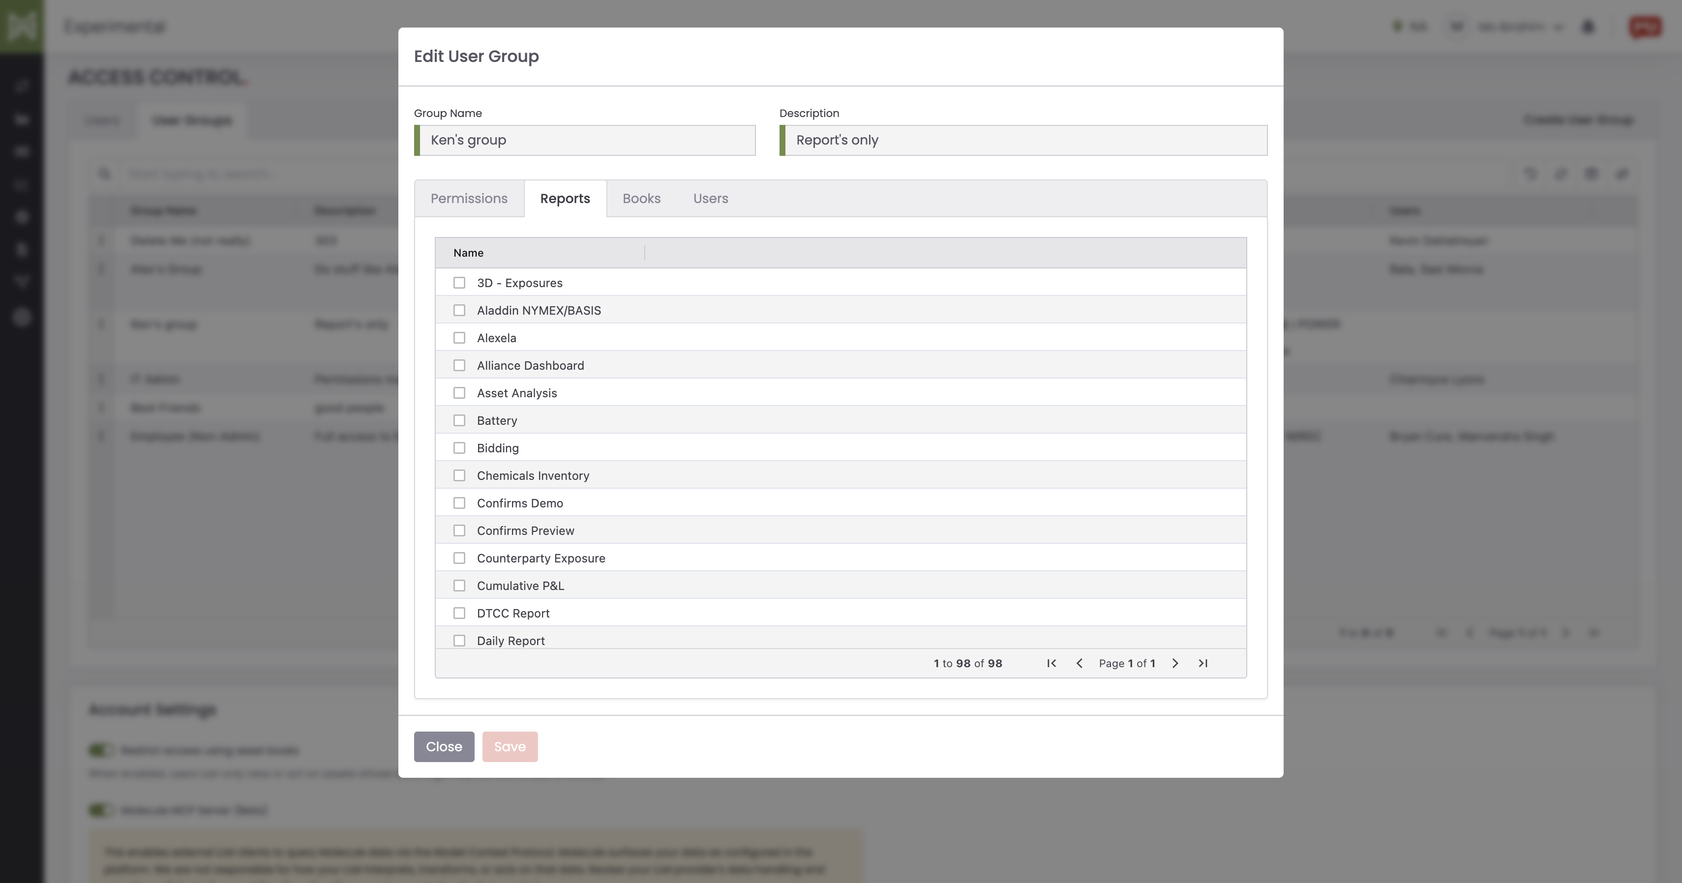Select the Cumulative P&L checkbox
Image resolution: width=1682 pixels, height=883 pixels.
coord(459,586)
